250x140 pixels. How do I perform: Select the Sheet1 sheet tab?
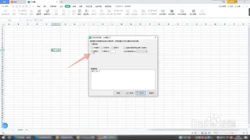[x=21, y=129]
